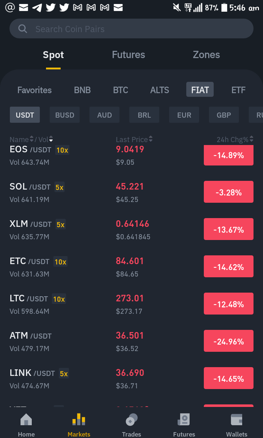Screen dimensions: 263x438
Task: Tap the Telegram notification icon in status bar
Action: (x=37, y=8)
